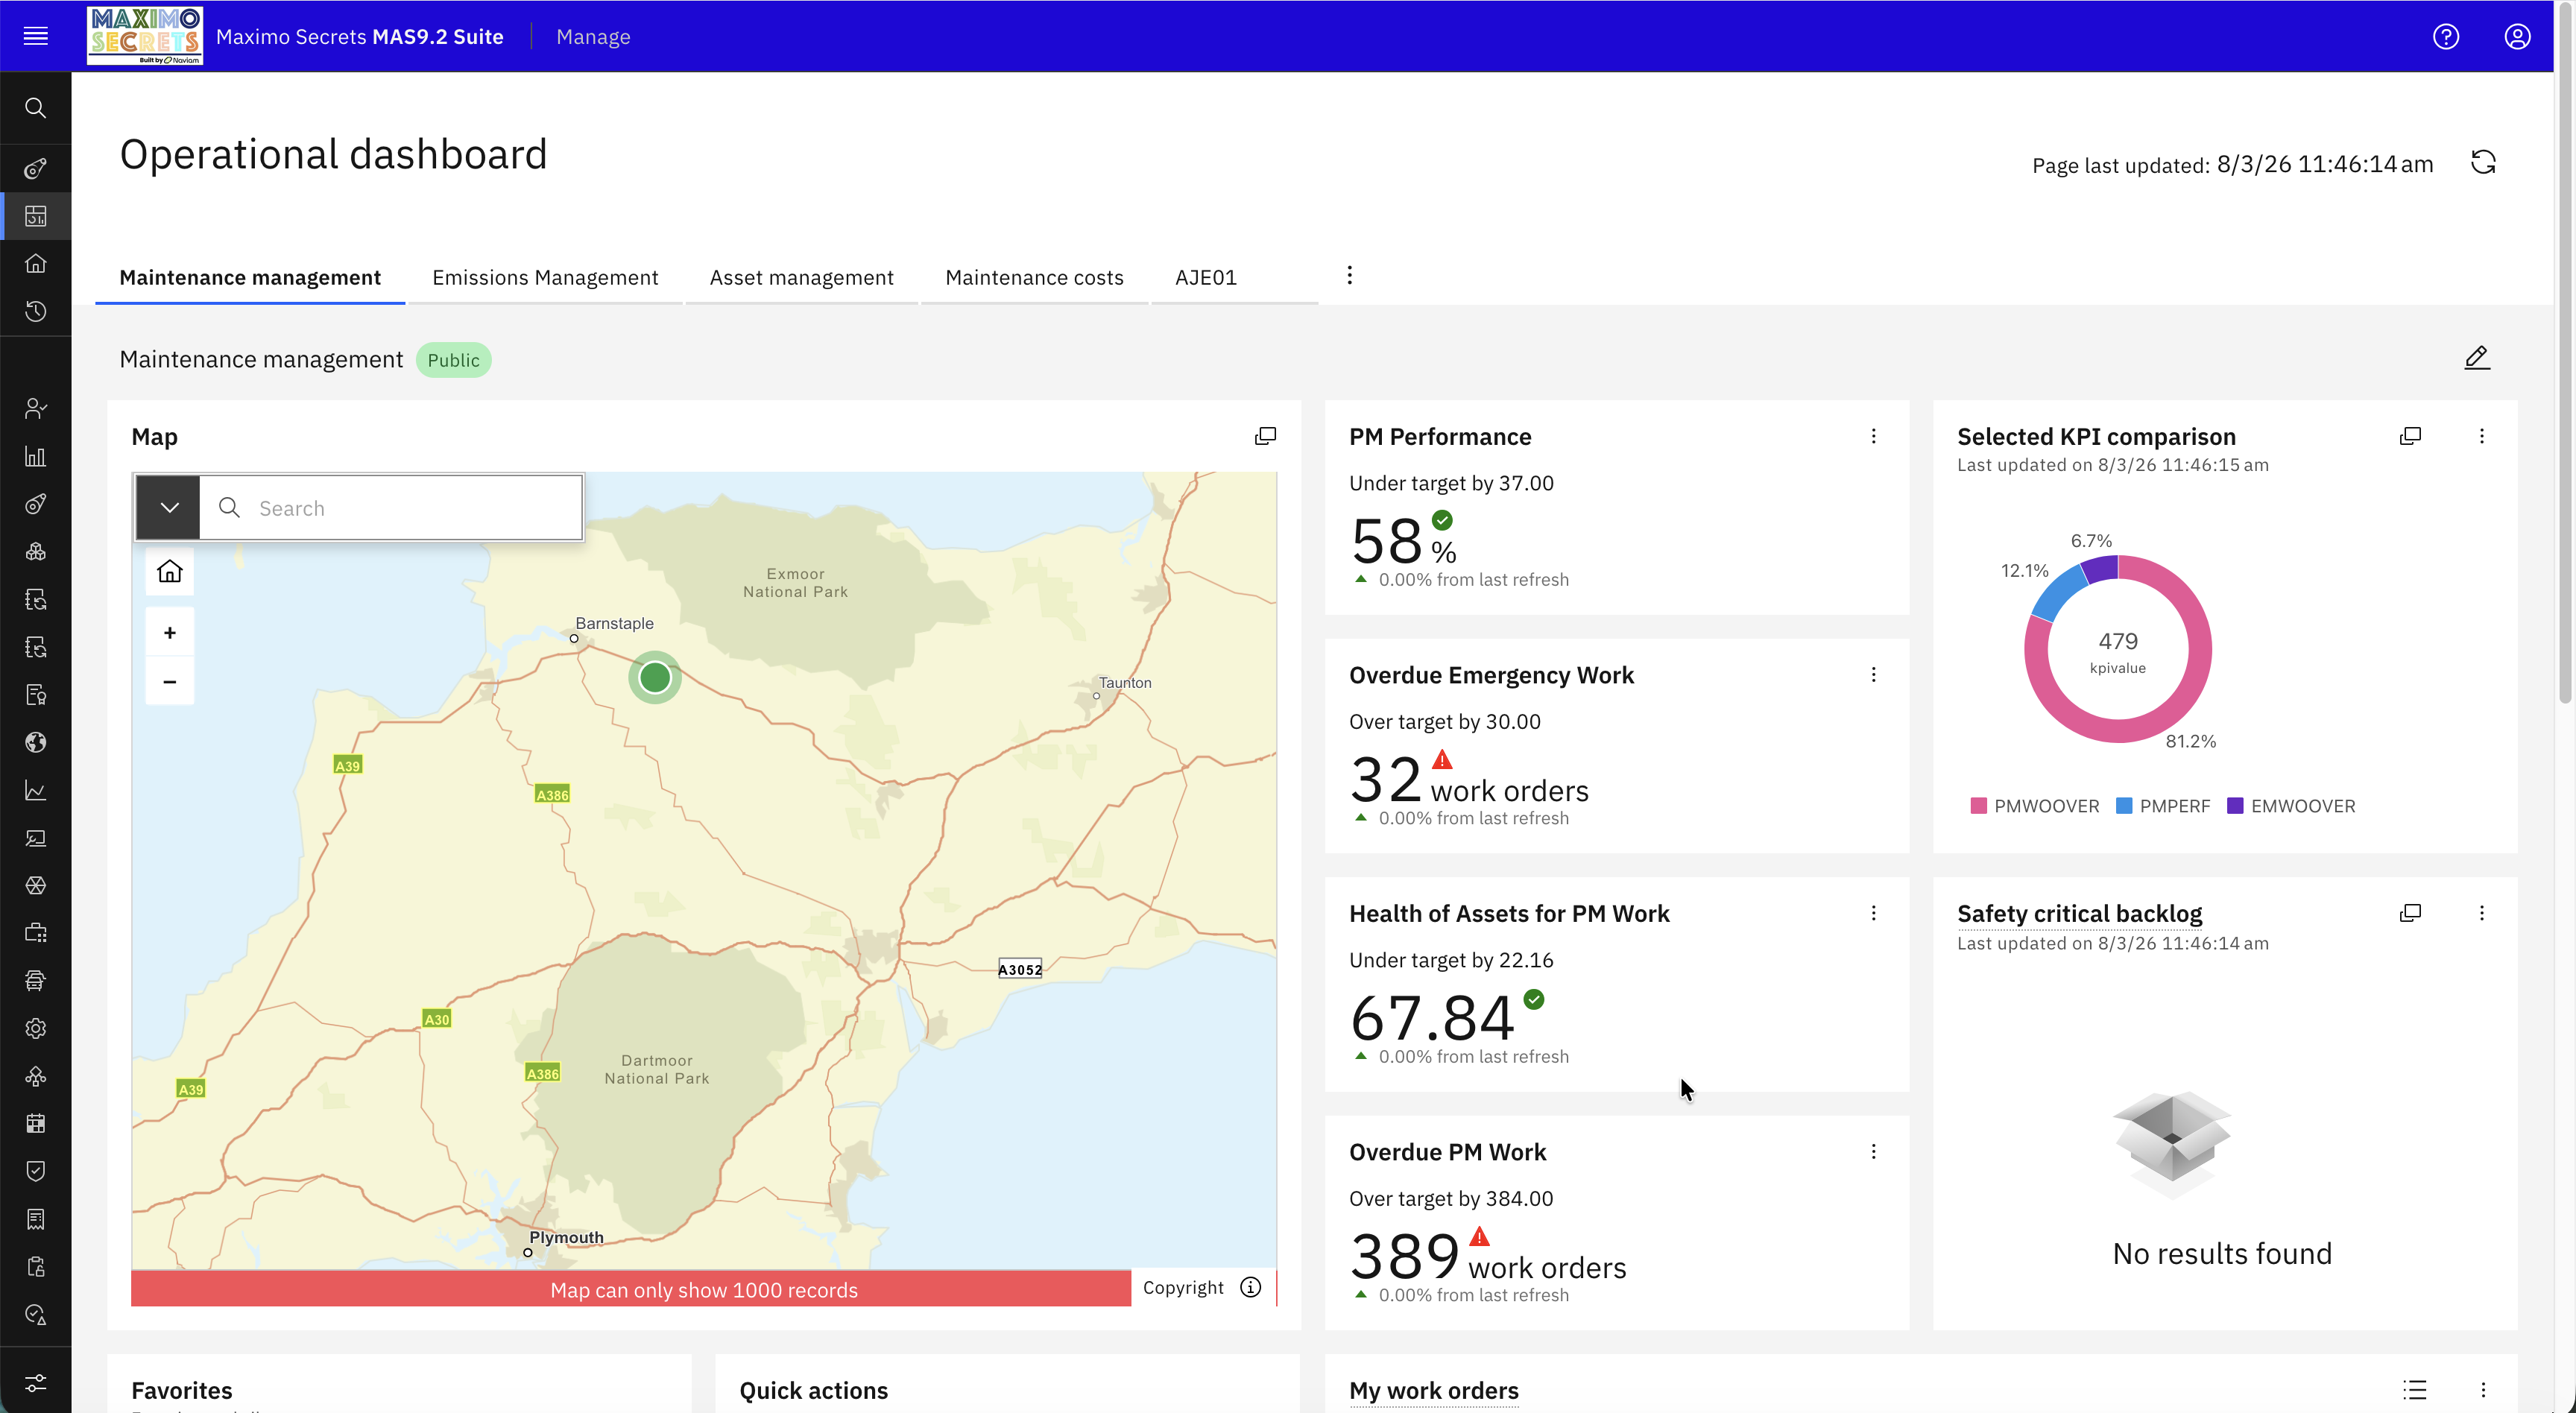The image size is (2576, 1413).
Task: Open the Safety critical backlog link
Action: click(2079, 914)
